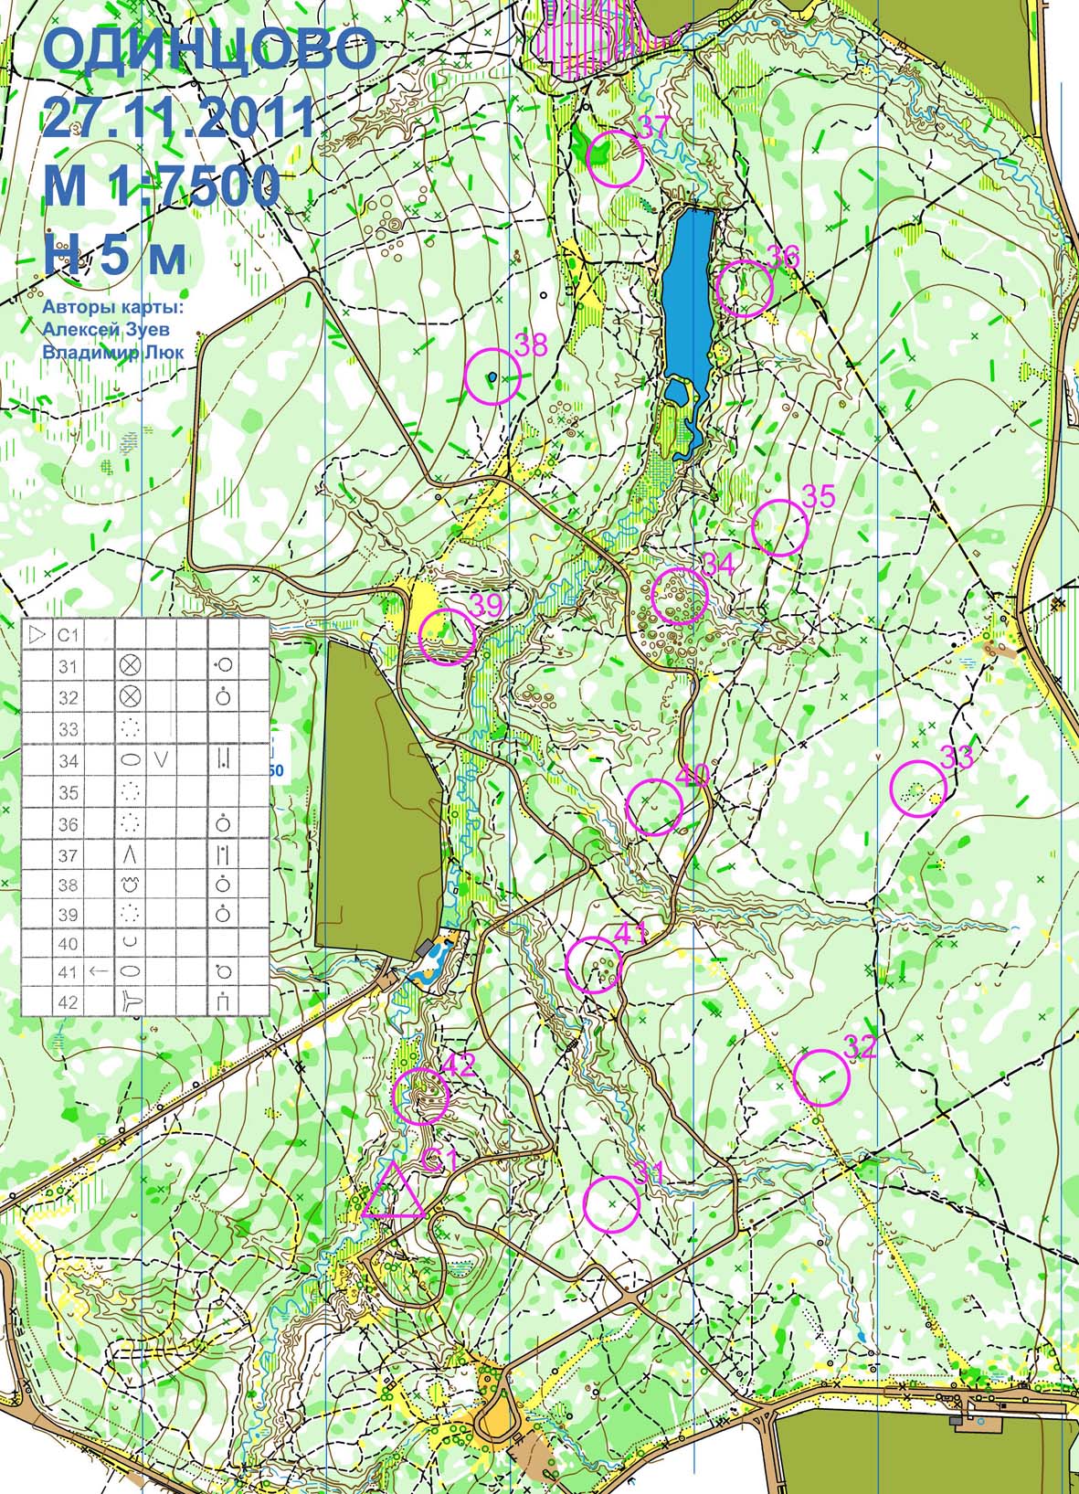Select control circle 33 on the east side
Screen dimensions: 1079x1494
tap(918, 788)
